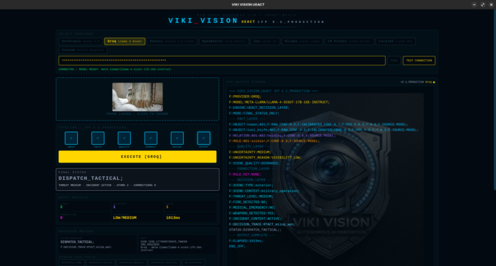Click the LOW/MEDIUM uncertainty metric
Viewport: 496px width, 266px height.
tap(125, 218)
